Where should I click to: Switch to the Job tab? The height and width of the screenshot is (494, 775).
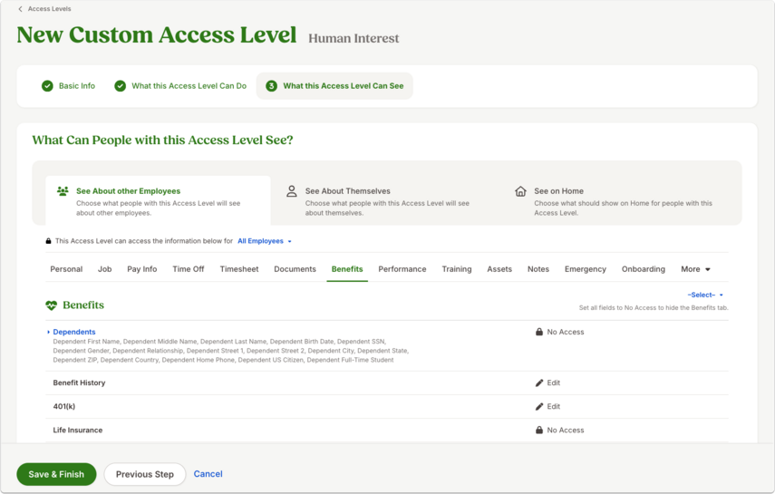[105, 269]
